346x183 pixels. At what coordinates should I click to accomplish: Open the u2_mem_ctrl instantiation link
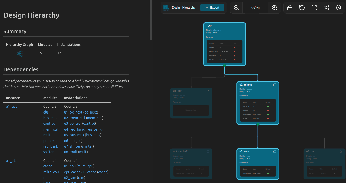(75, 118)
